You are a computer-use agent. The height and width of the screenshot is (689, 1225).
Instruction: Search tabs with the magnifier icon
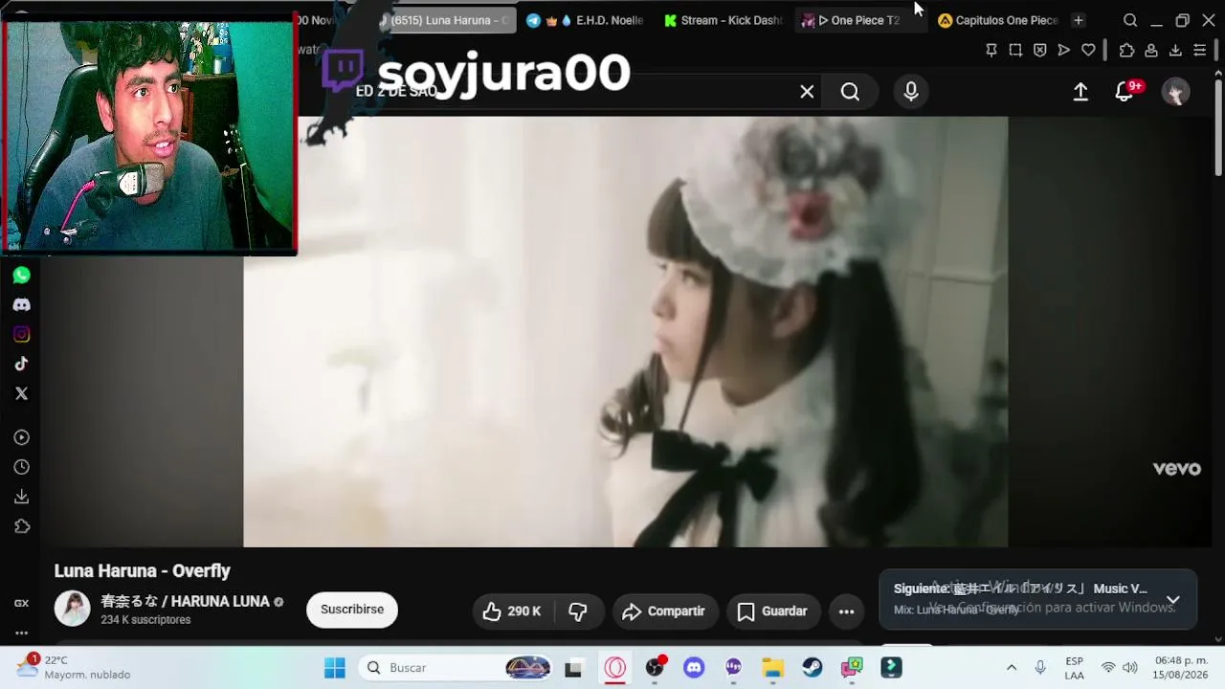point(1130,20)
